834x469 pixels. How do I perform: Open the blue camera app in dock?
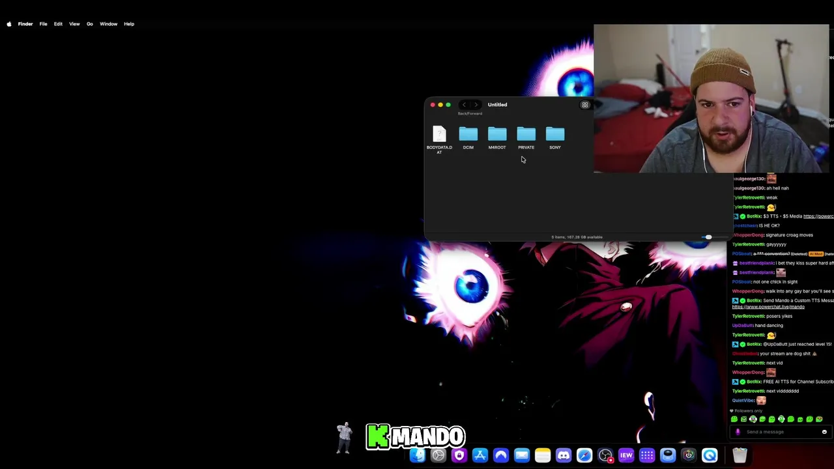[668, 455]
